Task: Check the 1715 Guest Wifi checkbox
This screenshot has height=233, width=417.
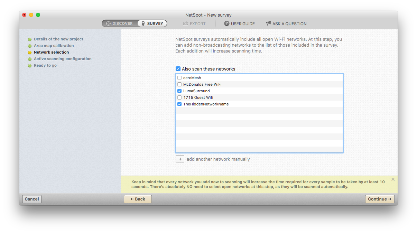Action: 179,97
